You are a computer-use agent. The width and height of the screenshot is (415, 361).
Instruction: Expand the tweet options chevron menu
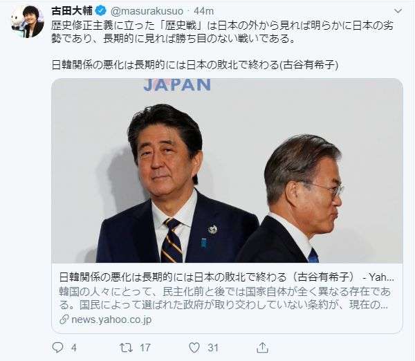point(398,11)
